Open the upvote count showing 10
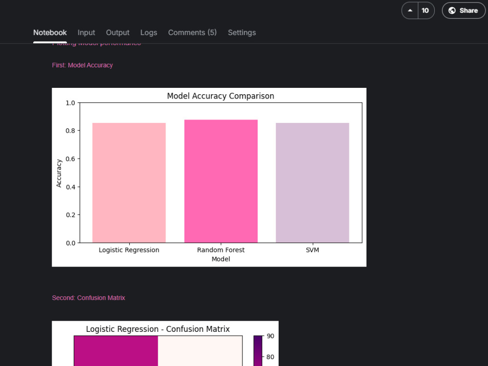Viewport: 488px width, 366px height. coord(426,11)
